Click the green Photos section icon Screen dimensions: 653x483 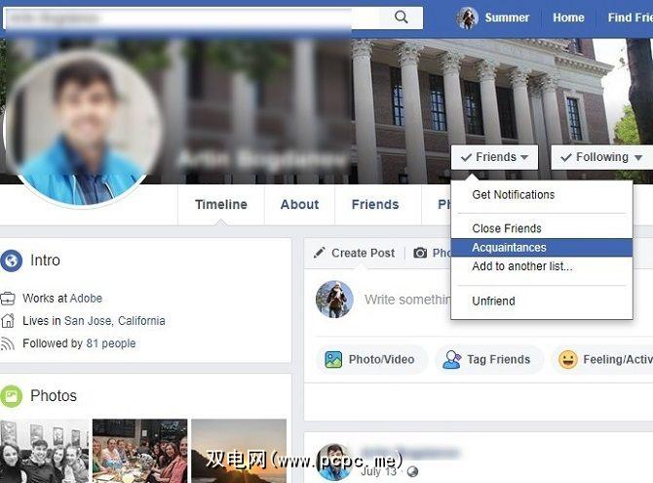coord(11,396)
